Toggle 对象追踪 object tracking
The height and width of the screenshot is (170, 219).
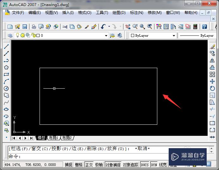pyautogui.click(x=130, y=165)
